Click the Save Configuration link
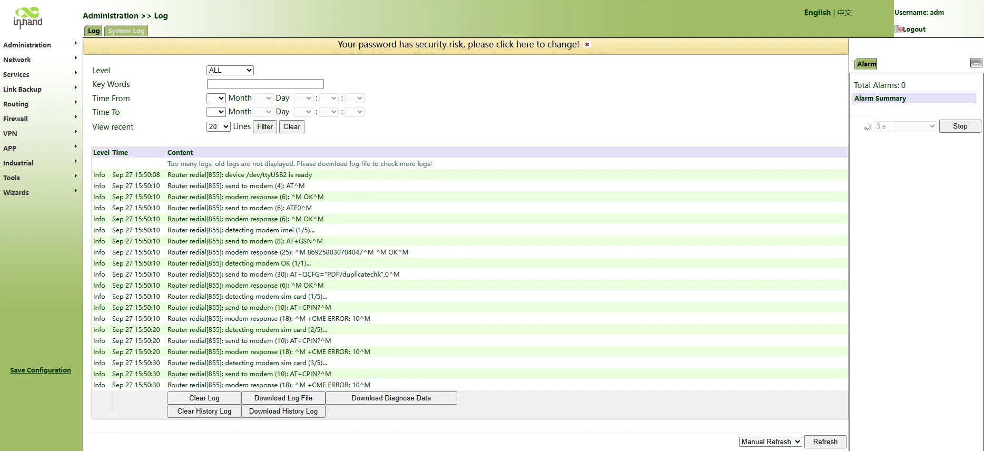The height and width of the screenshot is (451, 984). tap(41, 370)
